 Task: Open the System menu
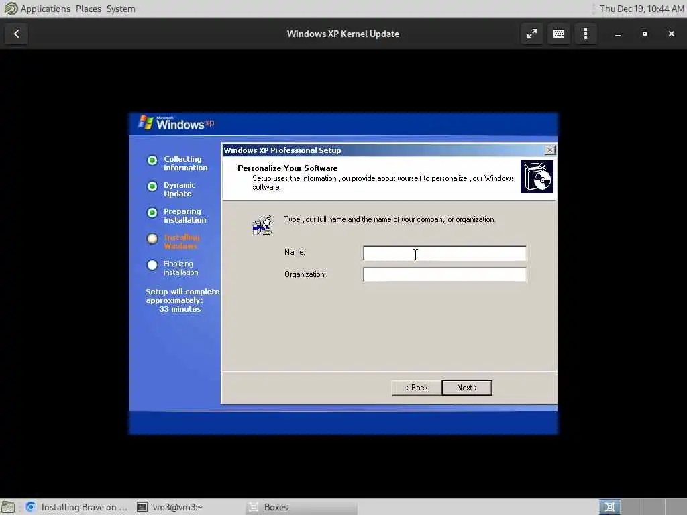(x=121, y=9)
